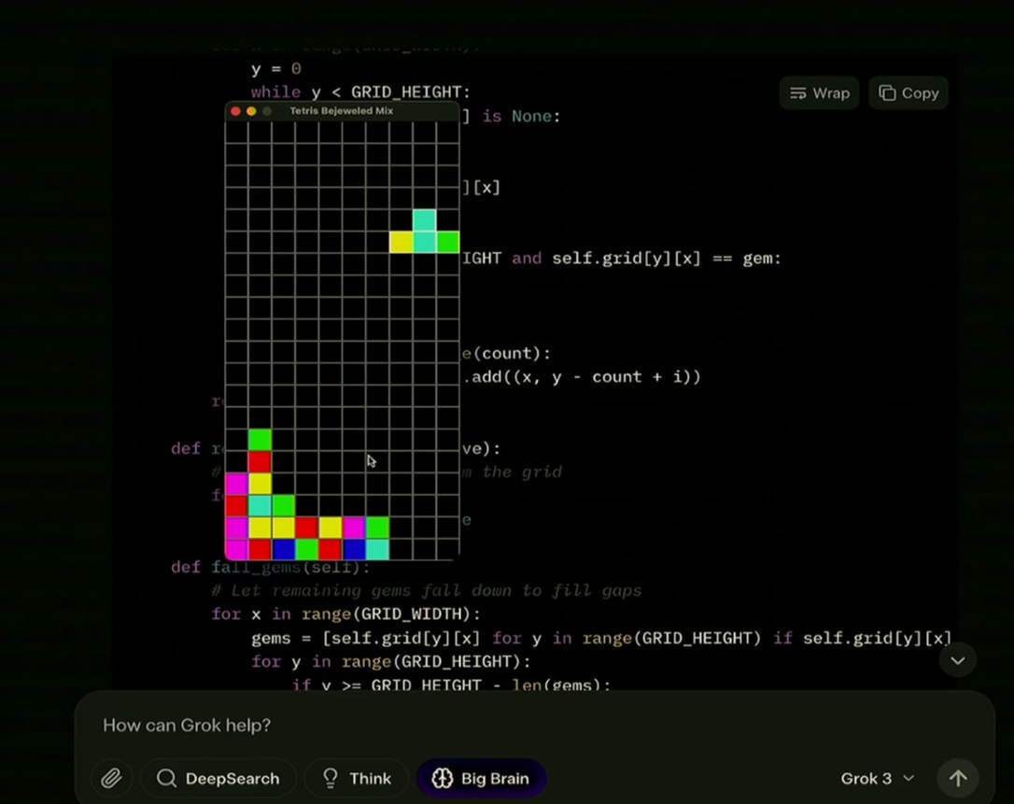Click '# Let remaining gems fall down' comment
1014x804 pixels.
pos(426,590)
